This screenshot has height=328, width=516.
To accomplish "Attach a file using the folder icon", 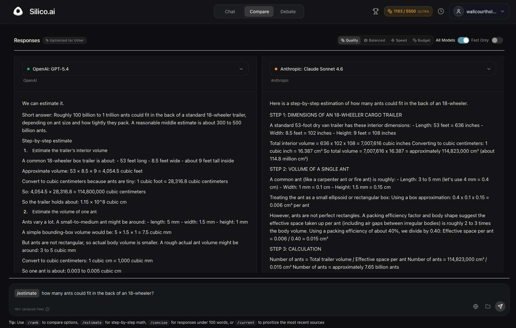I will (488, 306).
